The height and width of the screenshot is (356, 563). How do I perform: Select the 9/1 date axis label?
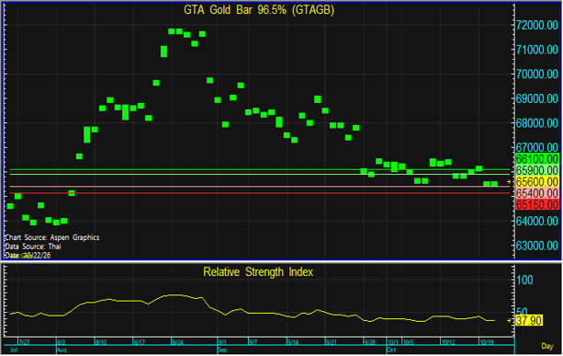[222, 342]
